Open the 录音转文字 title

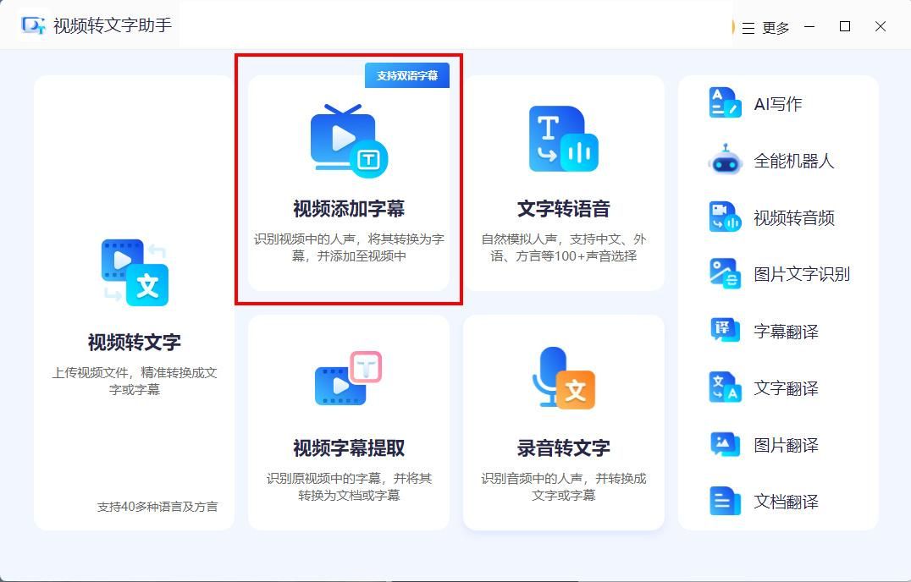564,447
